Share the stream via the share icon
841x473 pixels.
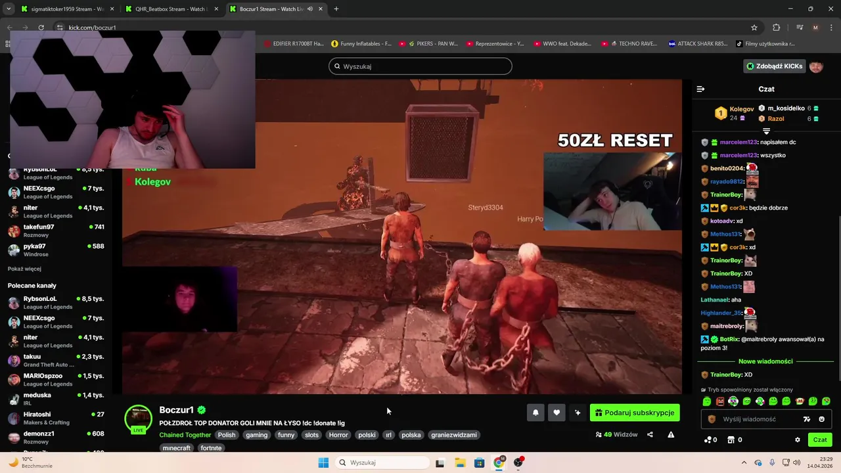coord(650,434)
